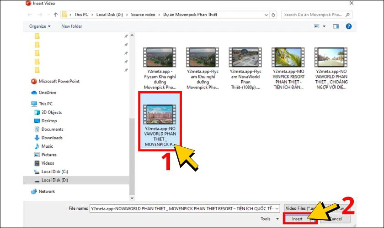Viewport: 384px width, 228px height.
Task: Click the Insert button
Action: 297,219
